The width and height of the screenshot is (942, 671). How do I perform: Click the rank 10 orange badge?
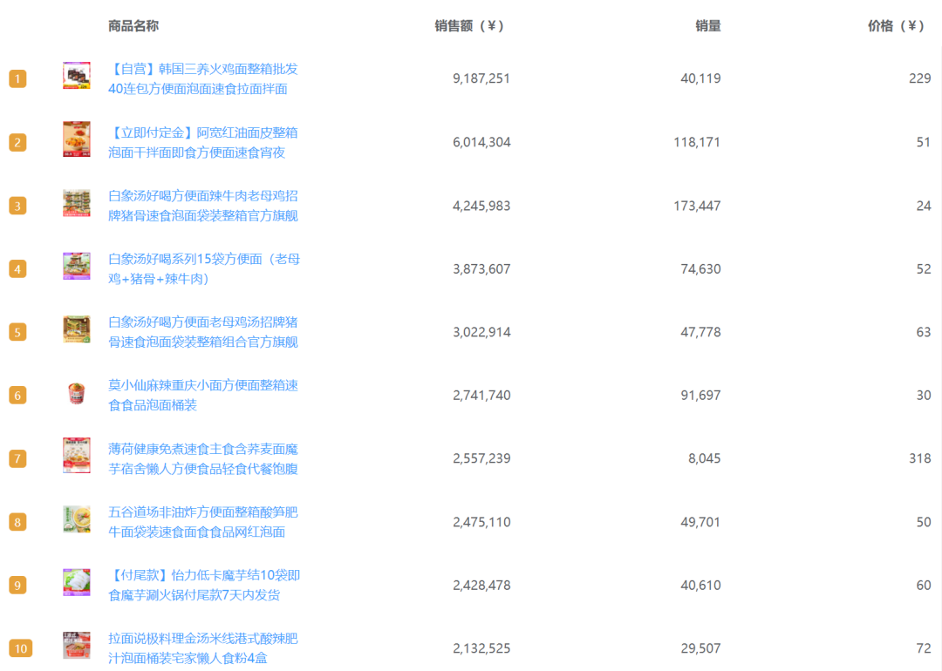[20, 648]
